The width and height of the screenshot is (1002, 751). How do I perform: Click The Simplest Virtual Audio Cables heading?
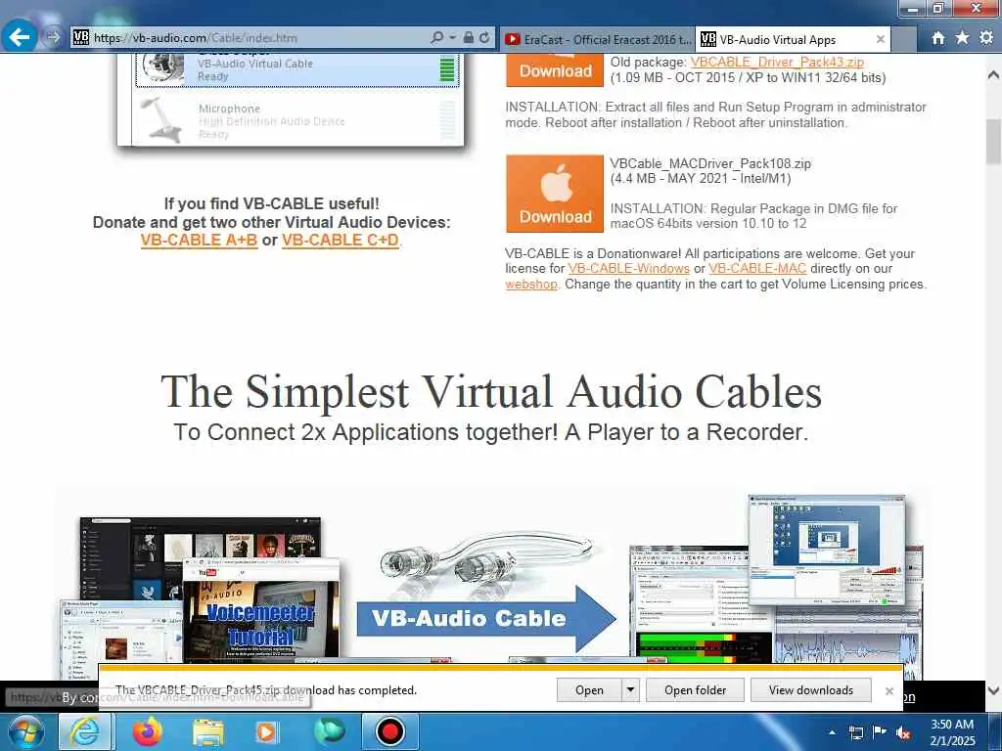(491, 391)
